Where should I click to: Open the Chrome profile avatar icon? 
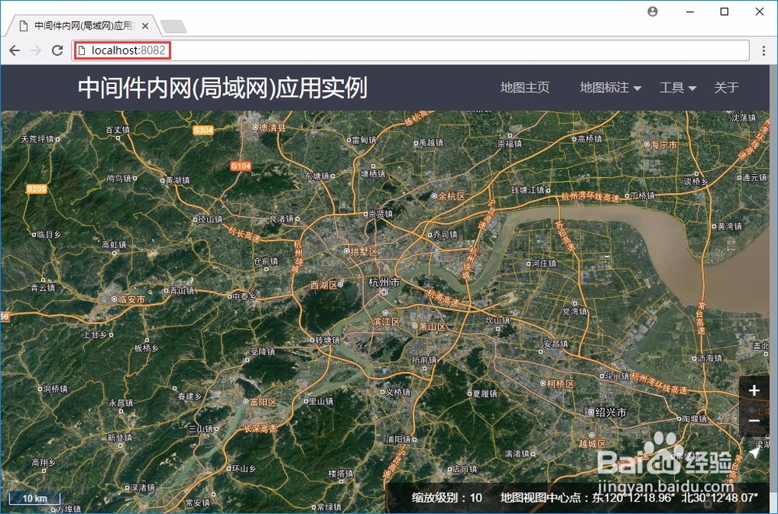tap(652, 12)
